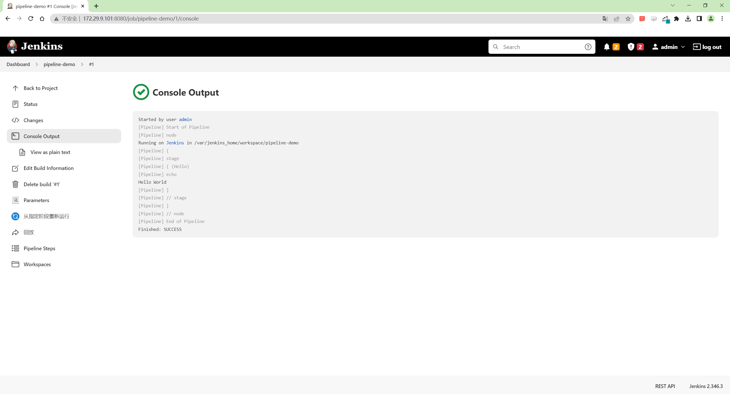Select Console Output in sidebar
The height and width of the screenshot is (394, 730).
point(64,136)
